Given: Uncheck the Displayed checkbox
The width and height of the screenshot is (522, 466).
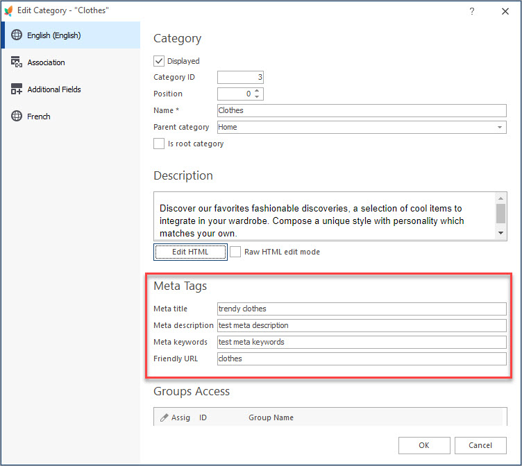Looking at the screenshot, I should (159, 61).
